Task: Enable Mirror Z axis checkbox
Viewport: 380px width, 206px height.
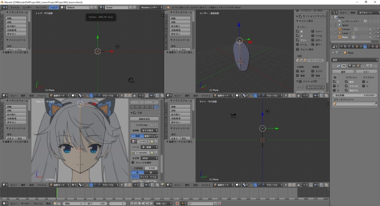Action: (334, 91)
